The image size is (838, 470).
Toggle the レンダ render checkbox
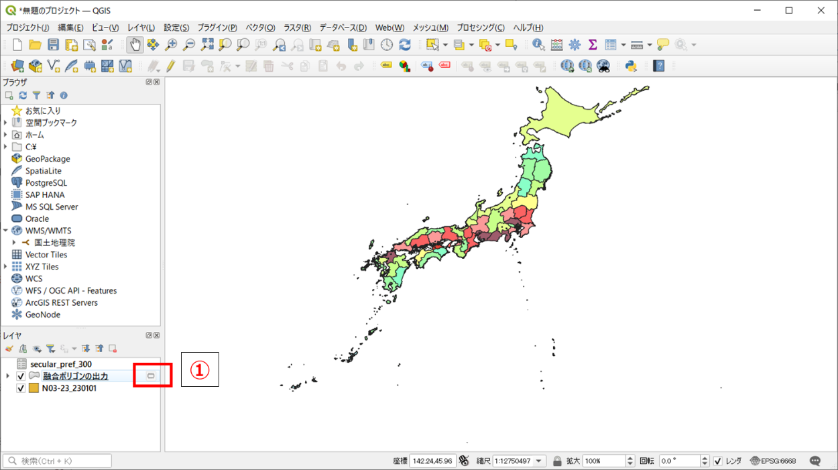[x=718, y=461]
